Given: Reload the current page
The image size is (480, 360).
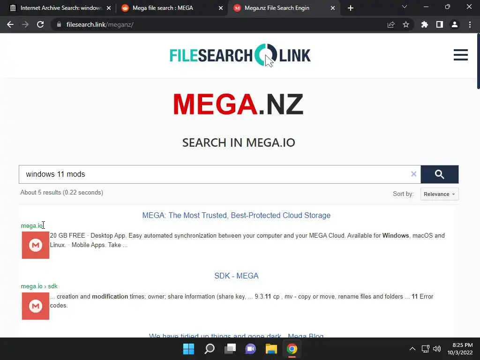Looking at the screenshot, I should coord(40,24).
